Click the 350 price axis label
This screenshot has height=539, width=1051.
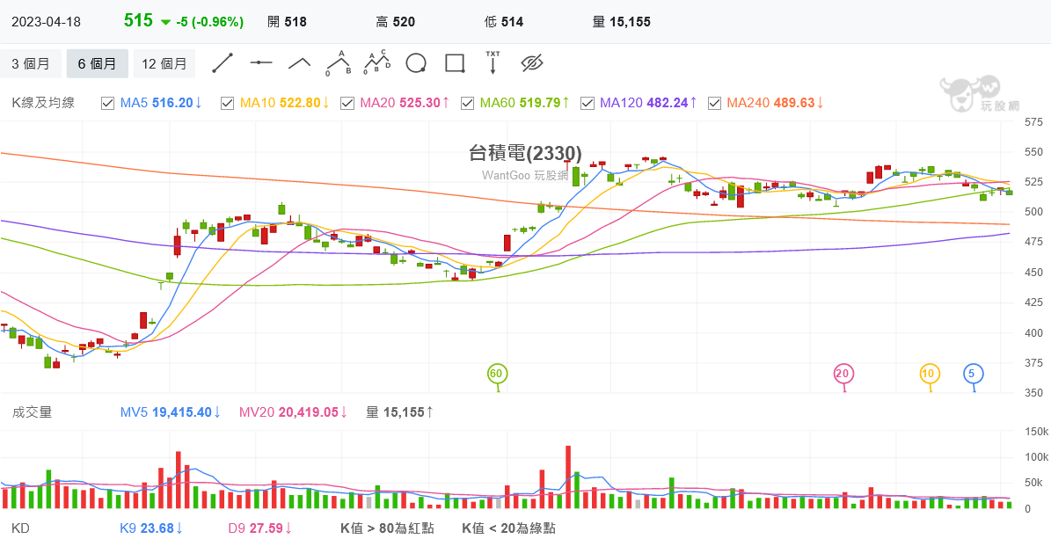(1034, 393)
